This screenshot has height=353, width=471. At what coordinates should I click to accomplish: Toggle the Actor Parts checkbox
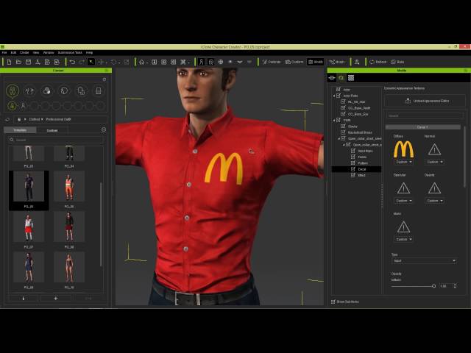[x=339, y=96]
